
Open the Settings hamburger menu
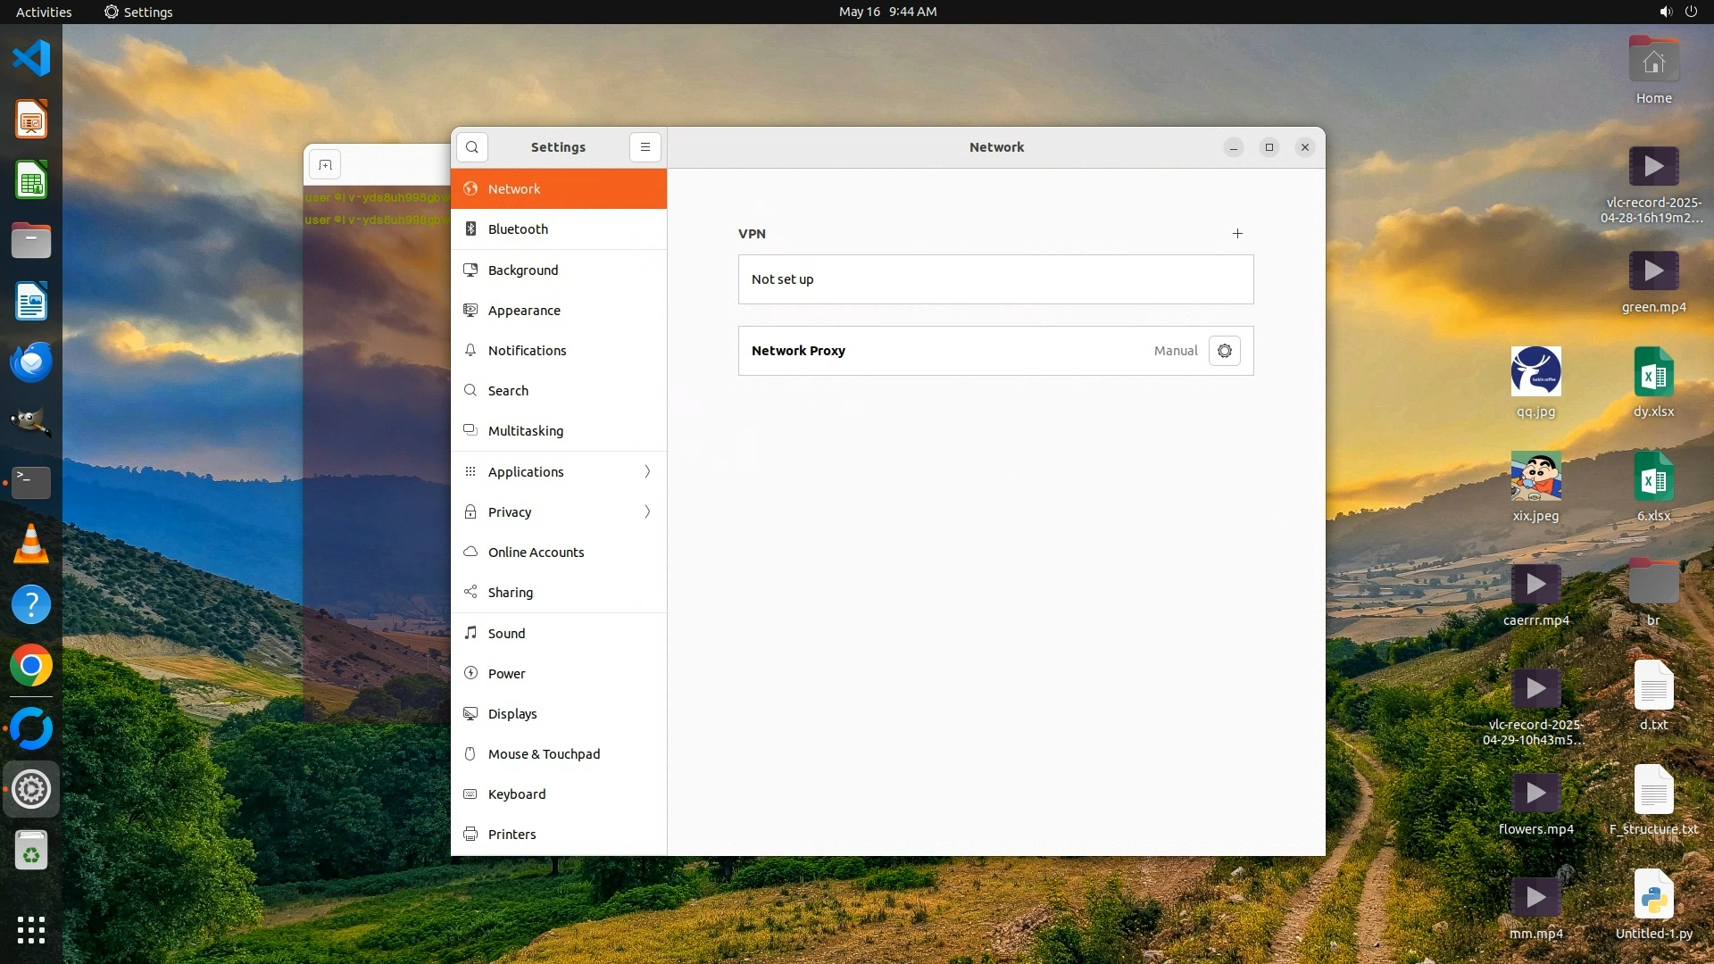pyautogui.click(x=645, y=147)
